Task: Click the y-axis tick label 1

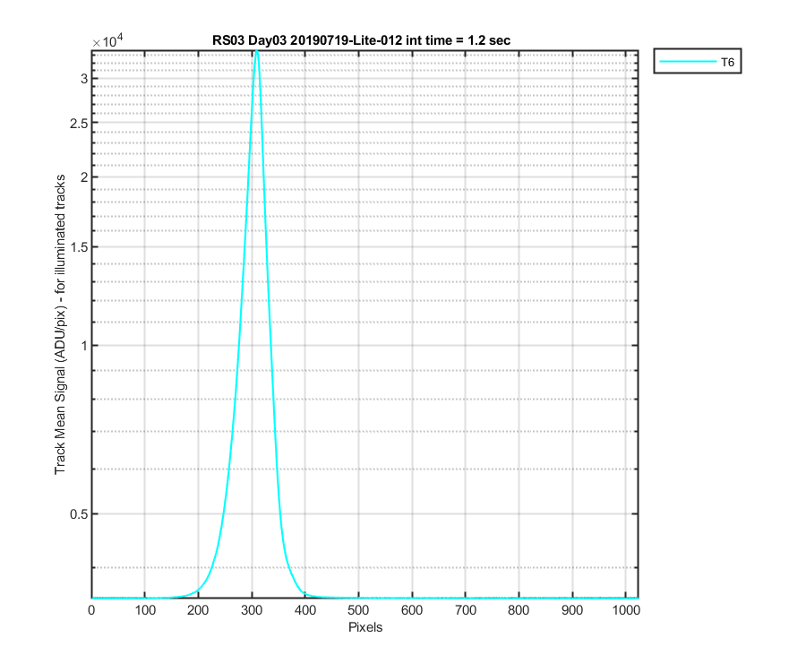Action: 84,346
